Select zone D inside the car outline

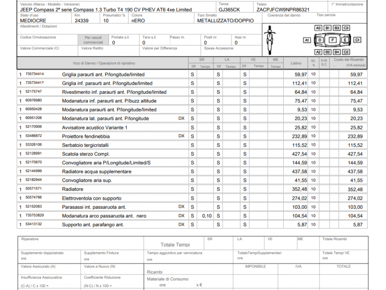coord(319,40)
